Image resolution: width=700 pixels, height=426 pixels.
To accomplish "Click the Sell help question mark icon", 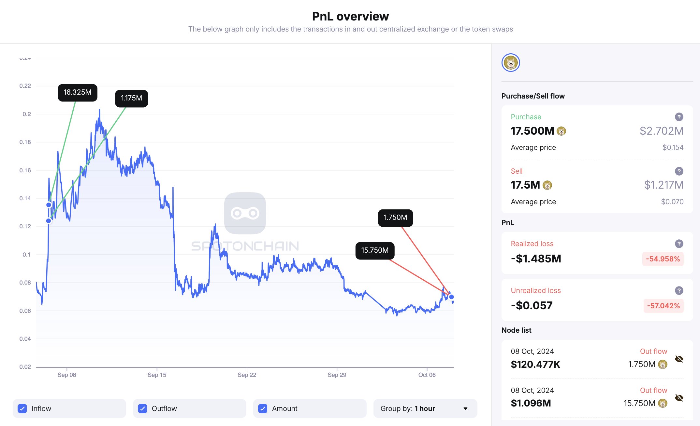I will tap(679, 171).
